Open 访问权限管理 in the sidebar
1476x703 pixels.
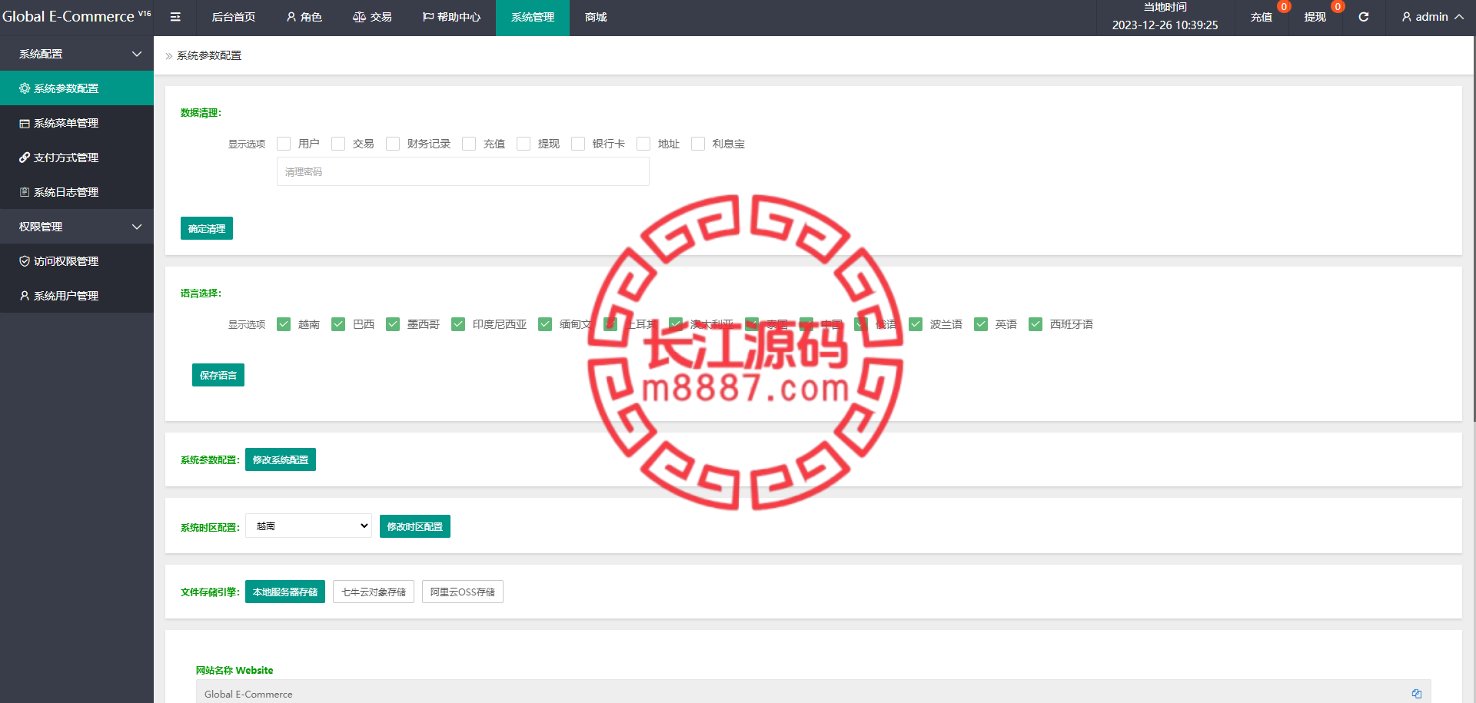77,261
